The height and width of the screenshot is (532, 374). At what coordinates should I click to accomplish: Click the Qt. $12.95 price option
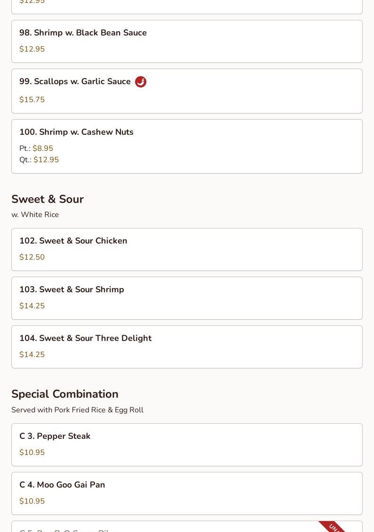pos(39,160)
